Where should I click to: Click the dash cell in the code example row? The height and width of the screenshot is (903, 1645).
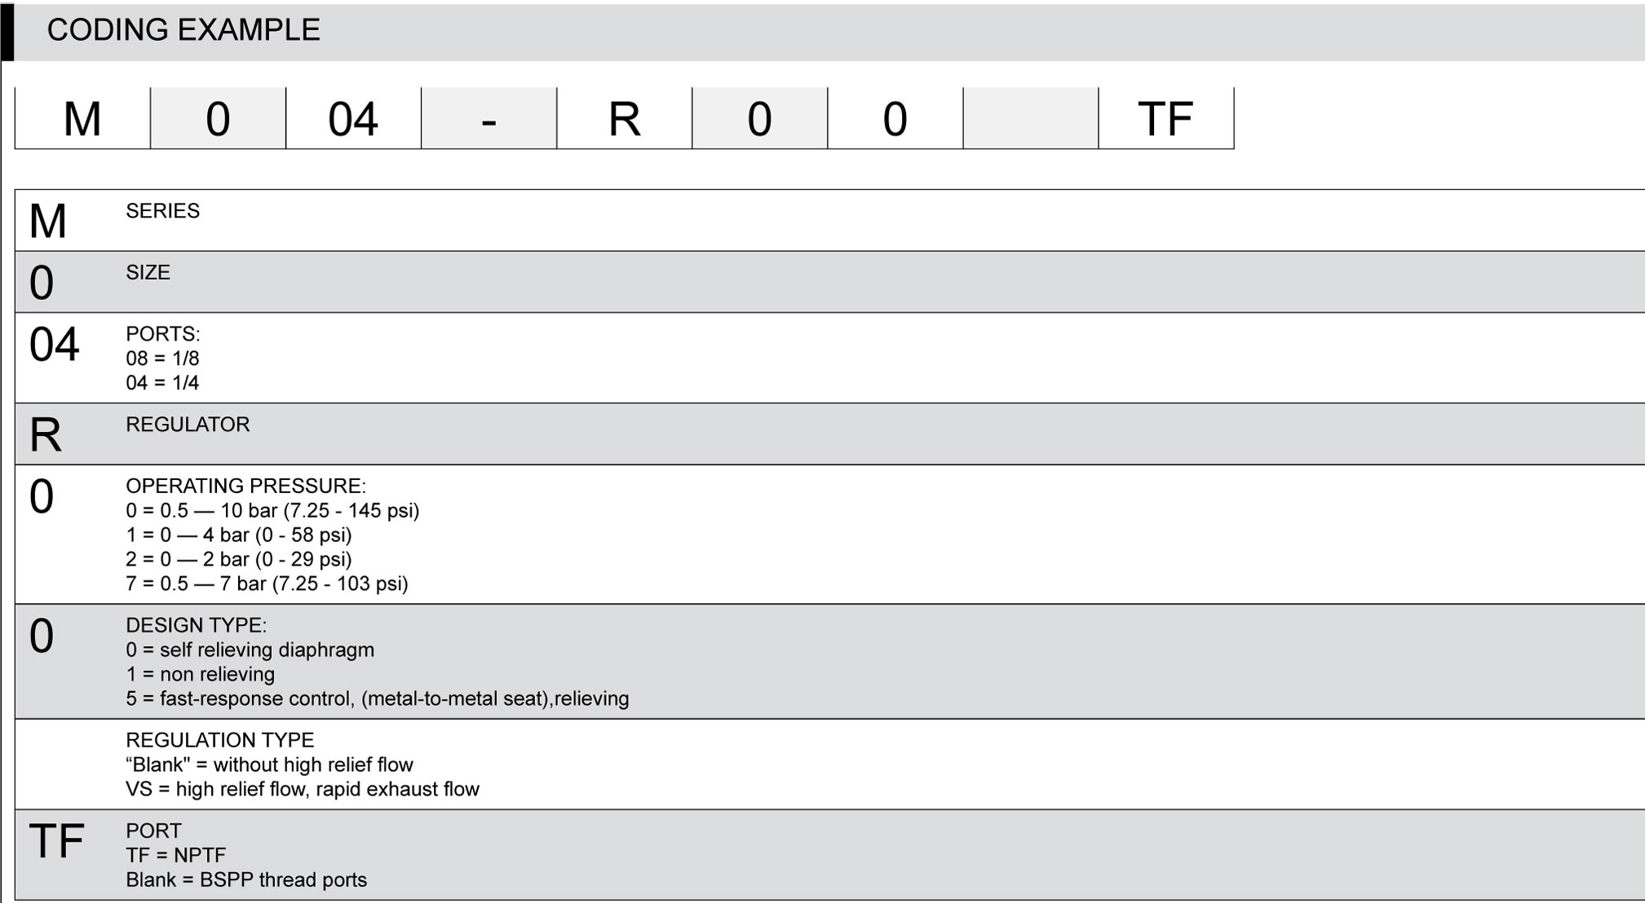point(489,119)
